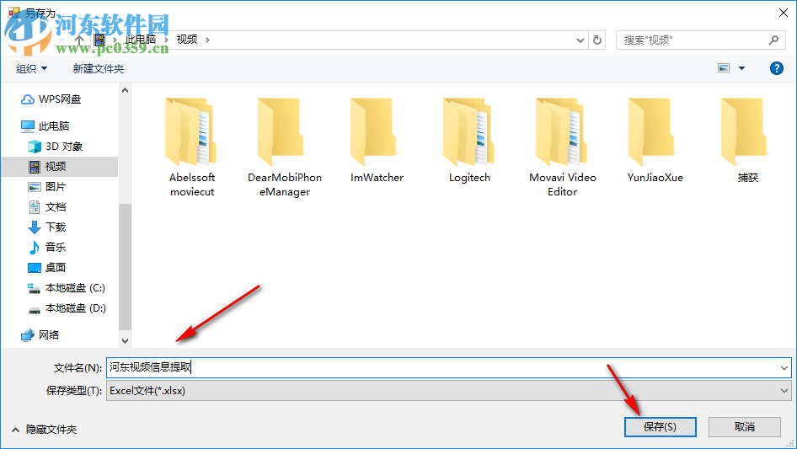Click the change view icon

coord(724,68)
